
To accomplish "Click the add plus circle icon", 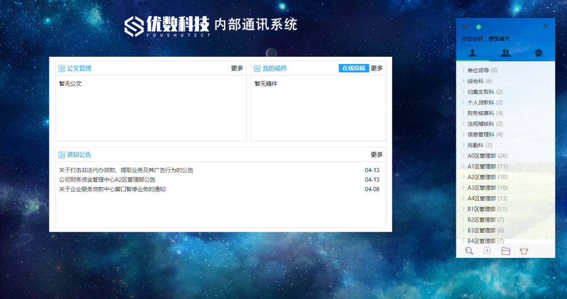I will (487, 251).
